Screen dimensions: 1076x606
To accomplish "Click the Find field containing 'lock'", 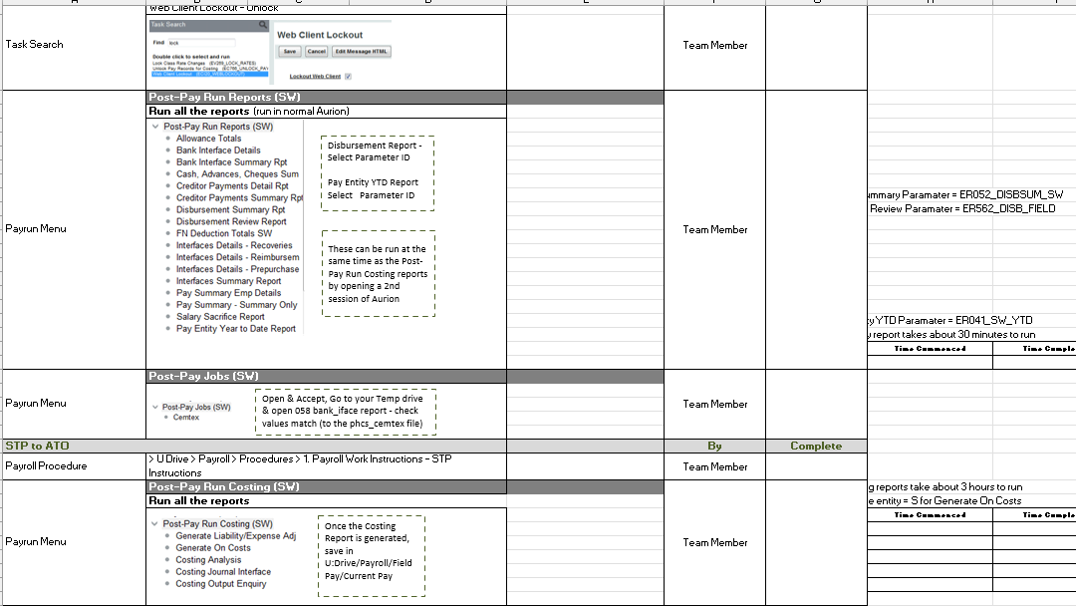I will [200, 43].
